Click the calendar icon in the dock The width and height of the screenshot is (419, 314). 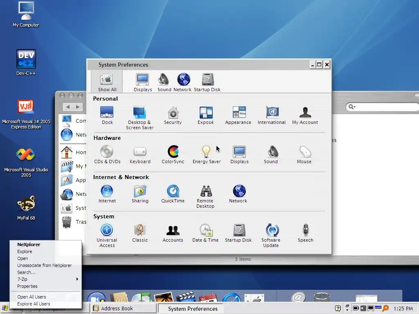(x=208, y=297)
